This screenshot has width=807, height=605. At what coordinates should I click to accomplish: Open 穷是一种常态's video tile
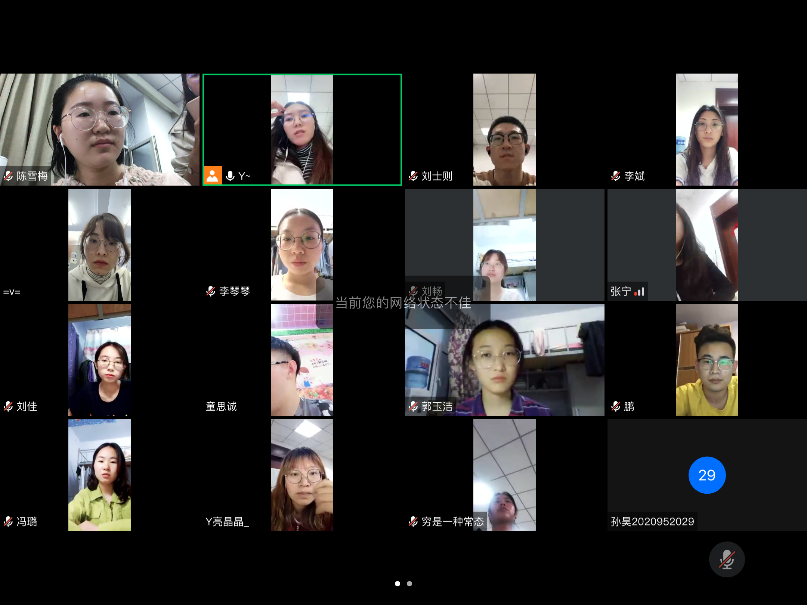click(x=504, y=475)
